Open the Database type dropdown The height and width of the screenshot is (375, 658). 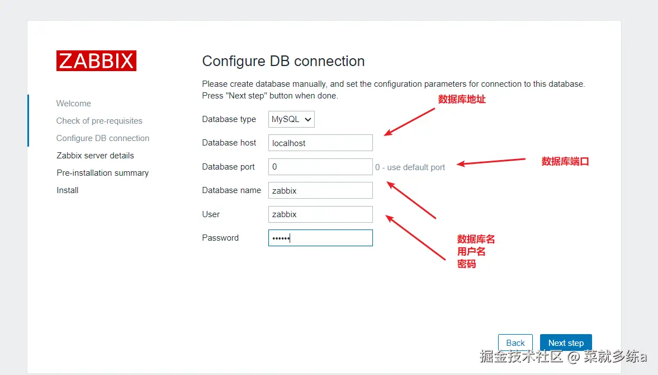click(x=291, y=119)
